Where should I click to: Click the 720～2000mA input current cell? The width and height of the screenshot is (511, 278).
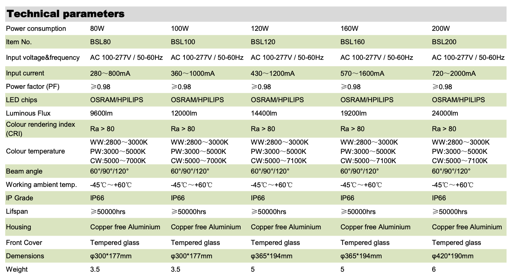[x=454, y=74]
